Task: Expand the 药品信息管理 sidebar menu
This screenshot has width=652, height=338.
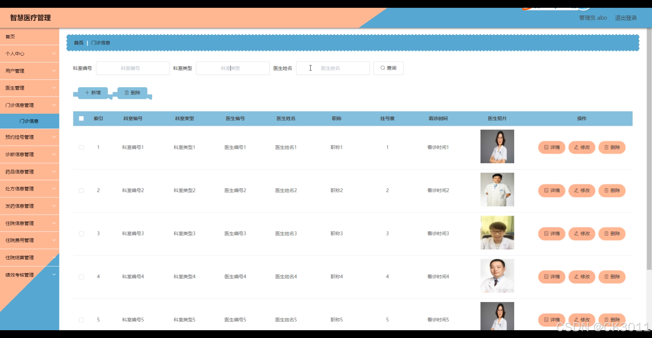Action: (x=30, y=172)
